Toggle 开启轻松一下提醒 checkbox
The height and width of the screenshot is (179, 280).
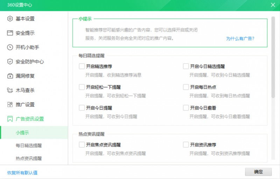click(x=82, y=87)
